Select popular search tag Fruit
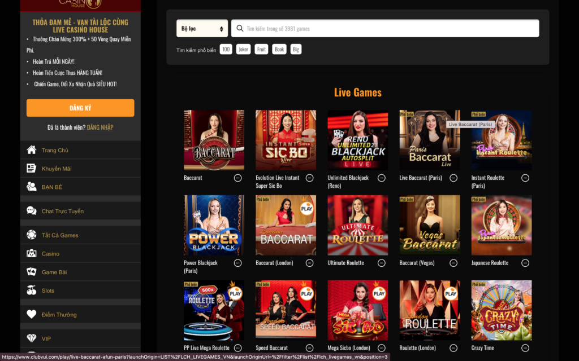 (x=261, y=50)
